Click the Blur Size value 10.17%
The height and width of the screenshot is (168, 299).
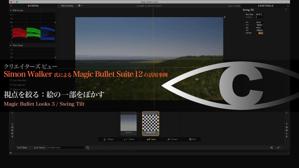point(259,15)
